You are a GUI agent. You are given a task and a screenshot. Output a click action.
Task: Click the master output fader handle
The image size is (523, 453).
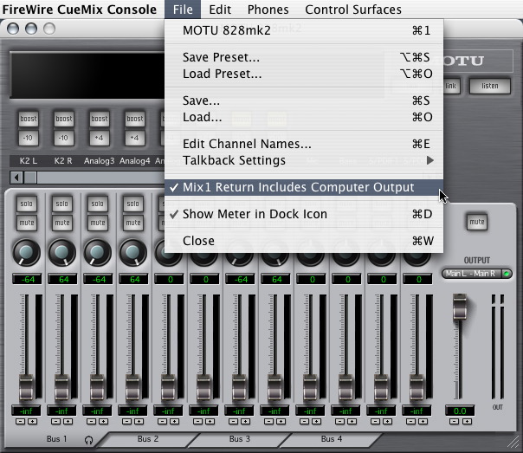tap(460, 307)
